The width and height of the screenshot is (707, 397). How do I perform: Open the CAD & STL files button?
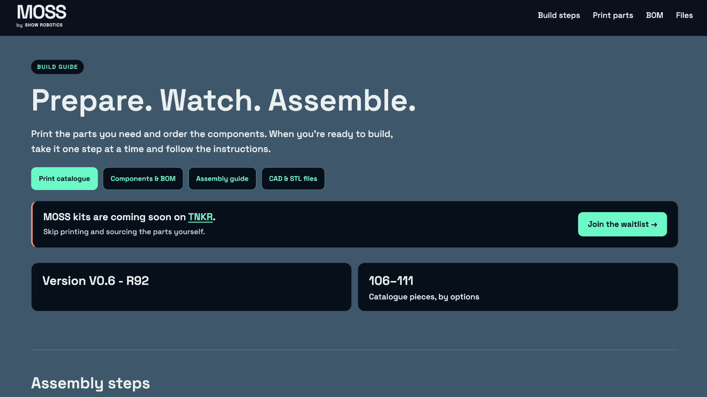point(293,179)
